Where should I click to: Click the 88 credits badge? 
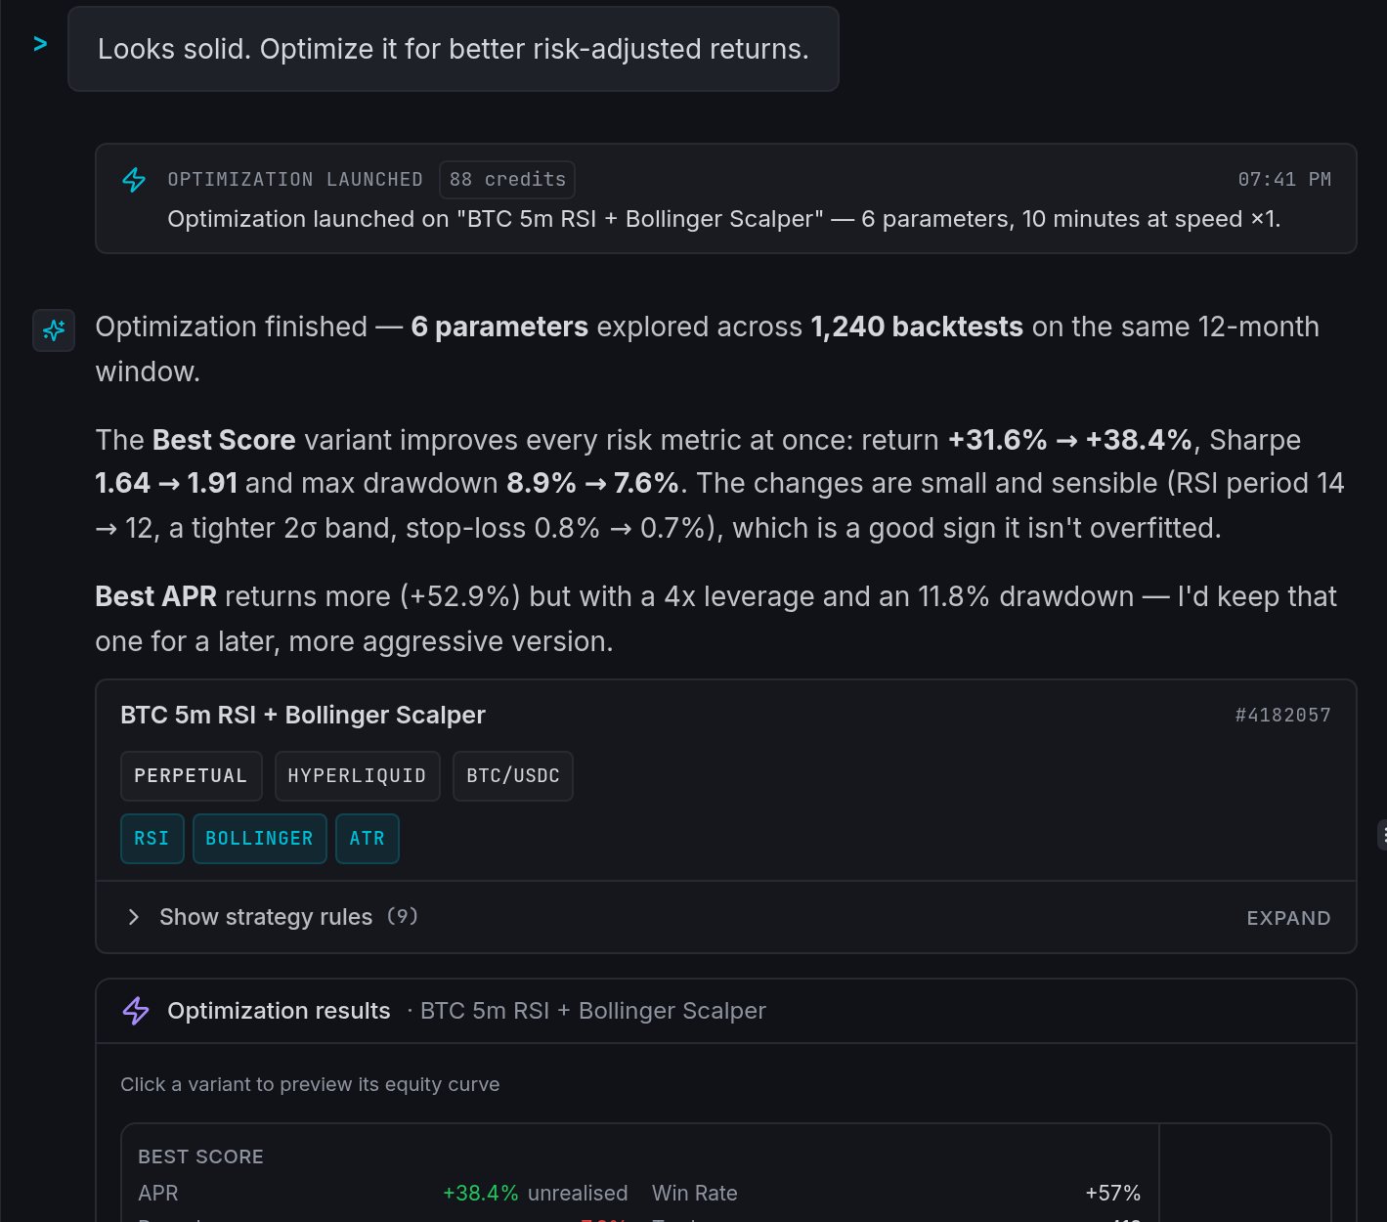coord(507,180)
